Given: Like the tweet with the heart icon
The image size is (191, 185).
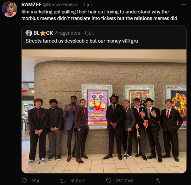Looking at the screenshot, I should (x=109, y=181).
